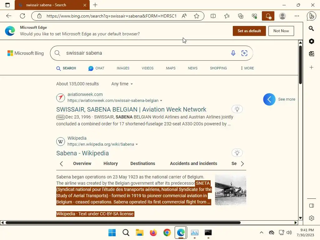This screenshot has width=320, height=240.
Task: Open the tab actions menu icon
Action: click(x=7, y=5)
